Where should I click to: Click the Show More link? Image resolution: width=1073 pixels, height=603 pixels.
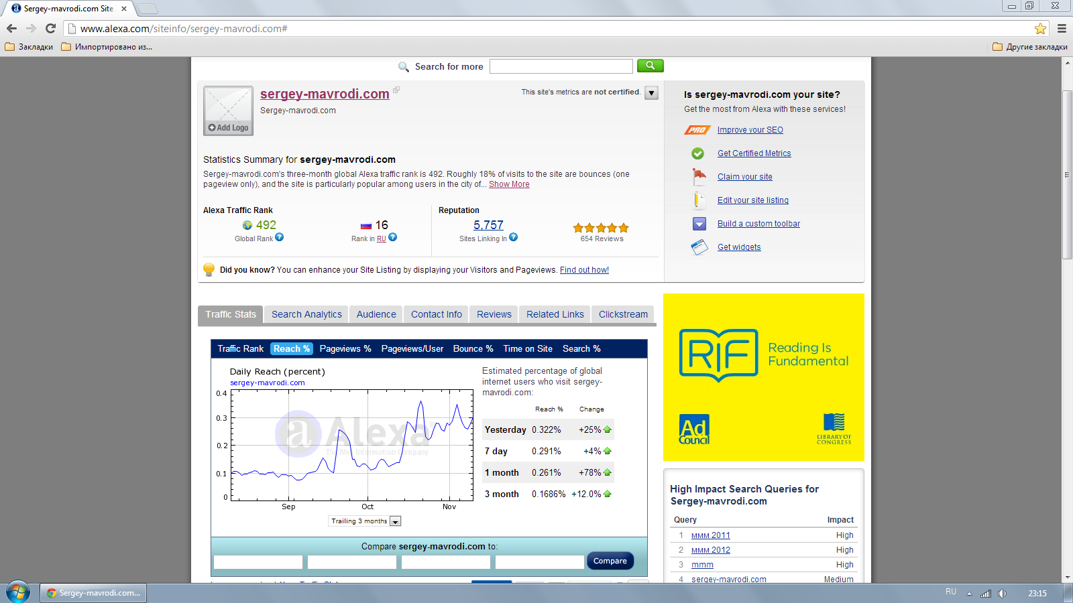pos(509,184)
